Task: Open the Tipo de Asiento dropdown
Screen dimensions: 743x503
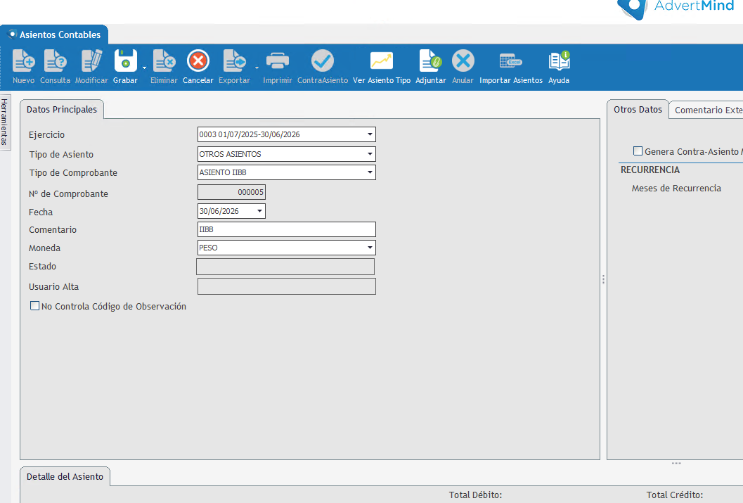Action: point(370,154)
